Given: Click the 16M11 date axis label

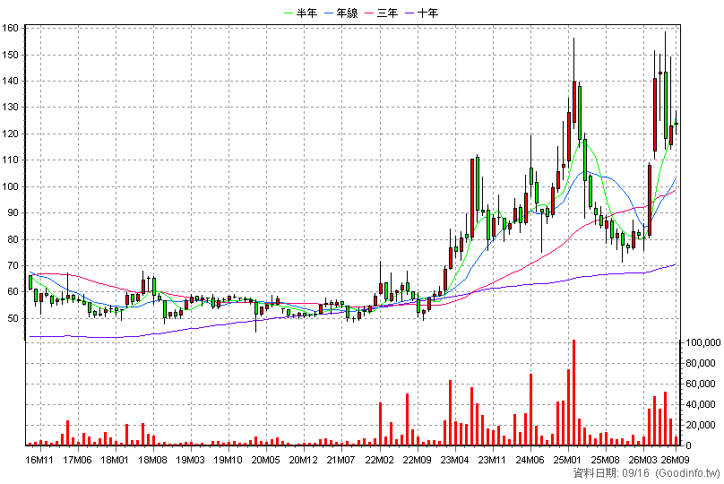Looking at the screenshot, I should point(39,460).
